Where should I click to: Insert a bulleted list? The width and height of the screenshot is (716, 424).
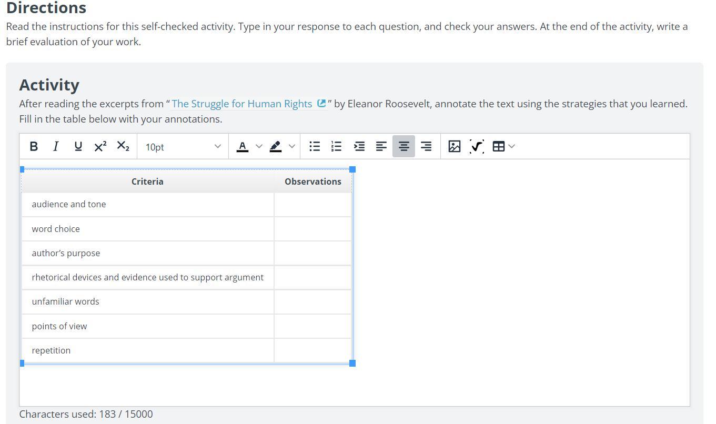click(315, 146)
